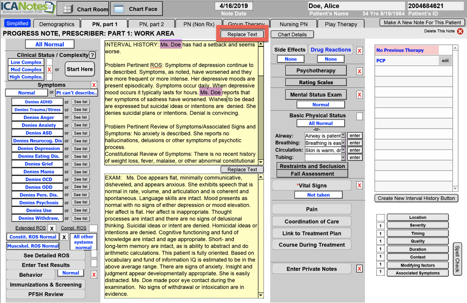
Task: Click the Create New Interval History Button
Action: coord(416,198)
